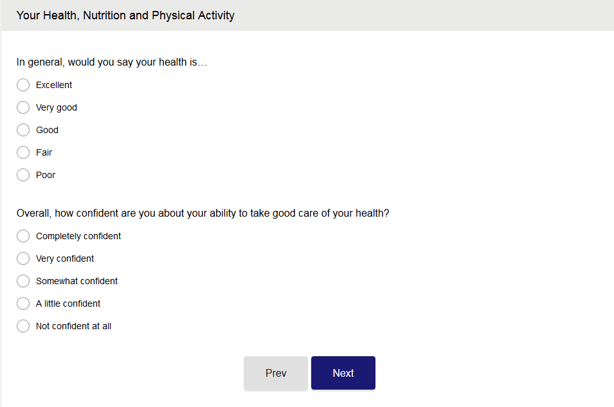Choose Very good for general health
The image size is (614, 407).
[23, 107]
